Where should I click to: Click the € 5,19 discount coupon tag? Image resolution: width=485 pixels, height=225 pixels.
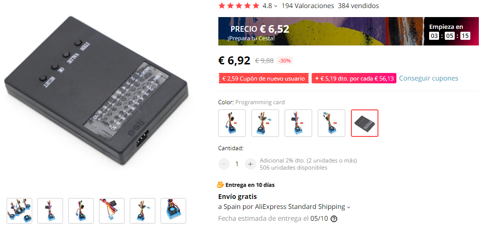click(x=354, y=79)
